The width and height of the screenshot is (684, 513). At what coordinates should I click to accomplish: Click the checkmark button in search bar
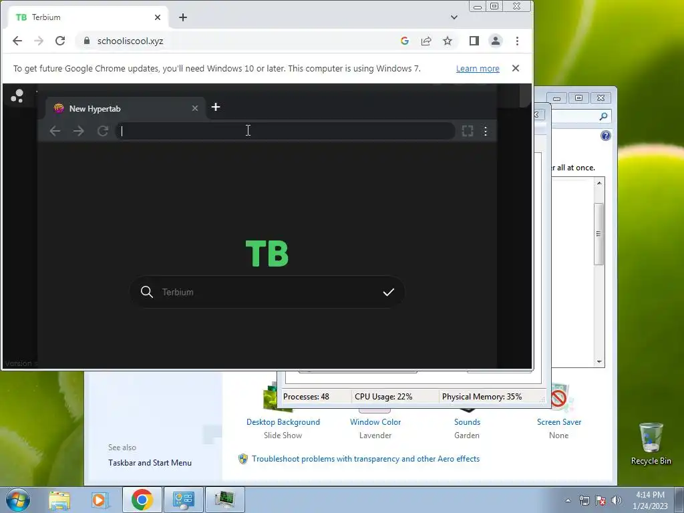click(388, 293)
